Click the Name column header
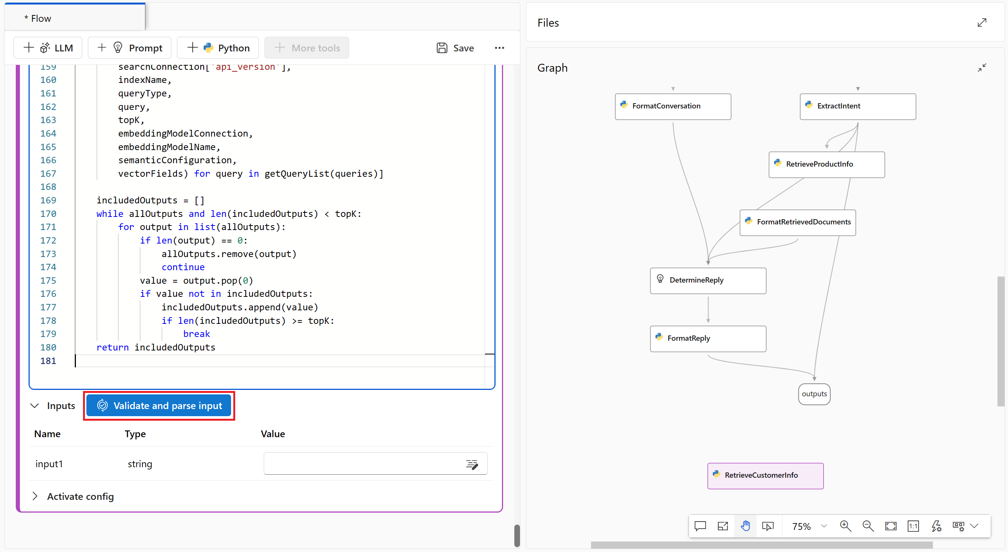 47,433
